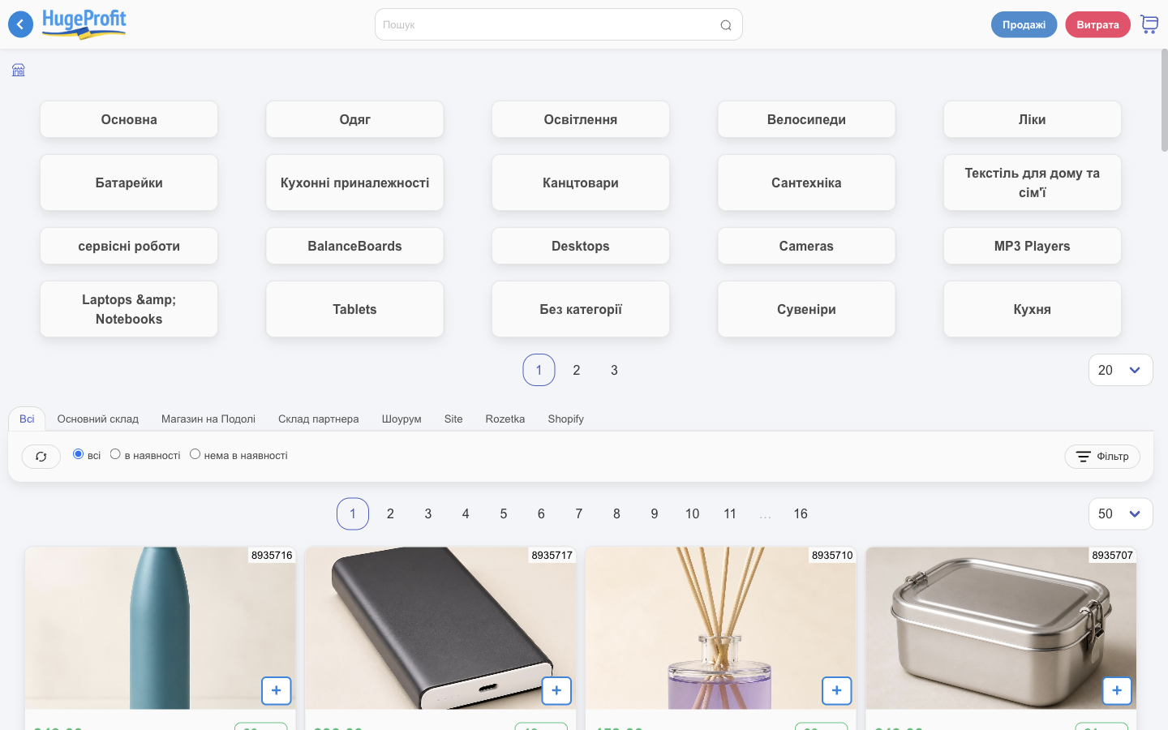Viewport: 1168px width, 730px height.
Task: Switch to the Основний склад tab
Action: point(98,419)
